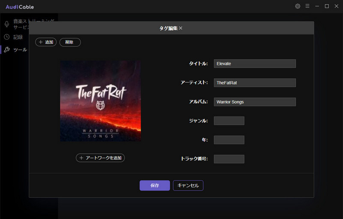
Task: Click the ジャンル: label
Action: point(199,121)
